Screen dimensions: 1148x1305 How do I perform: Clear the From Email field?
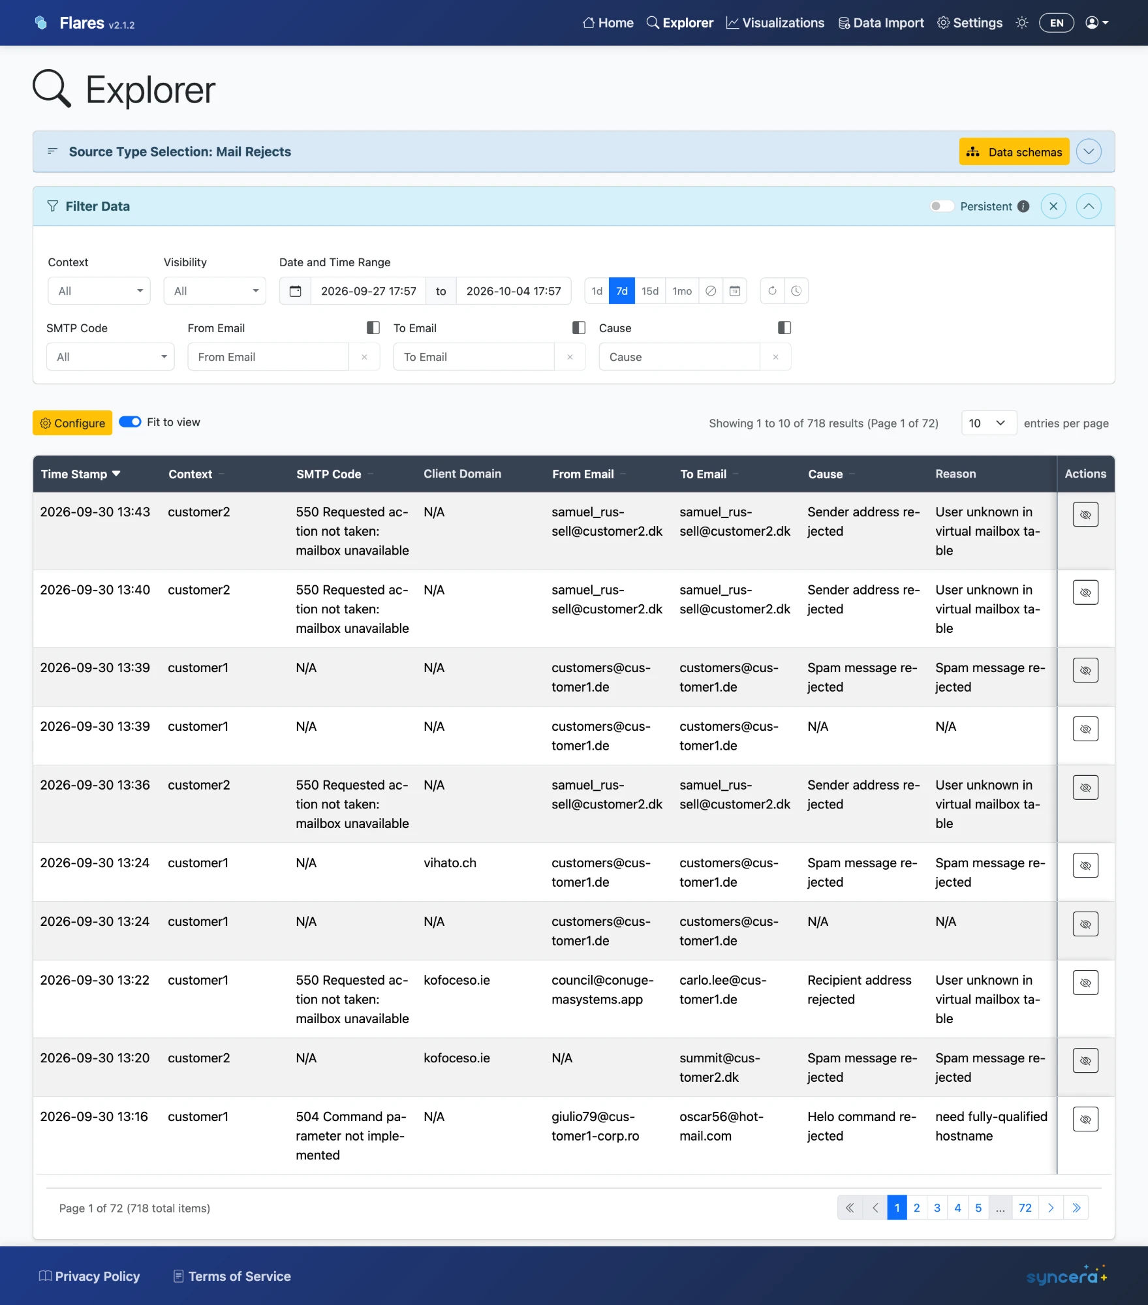[364, 357]
